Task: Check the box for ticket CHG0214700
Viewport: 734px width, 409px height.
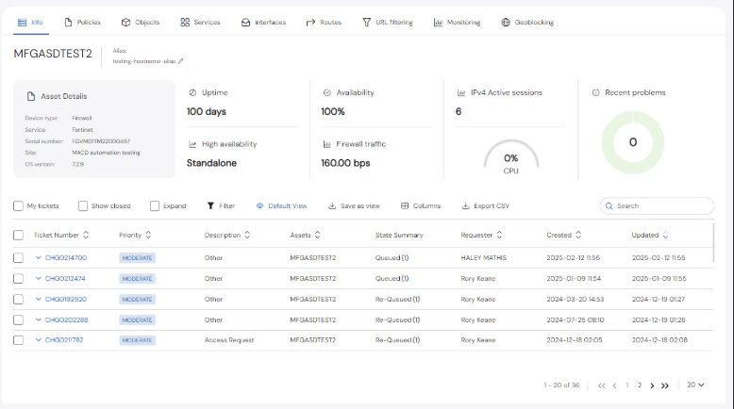Action: coord(18,258)
